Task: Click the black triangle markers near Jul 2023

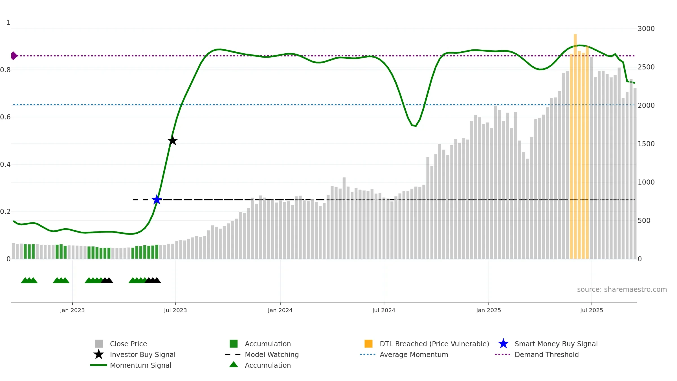Action: pyautogui.click(x=153, y=280)
